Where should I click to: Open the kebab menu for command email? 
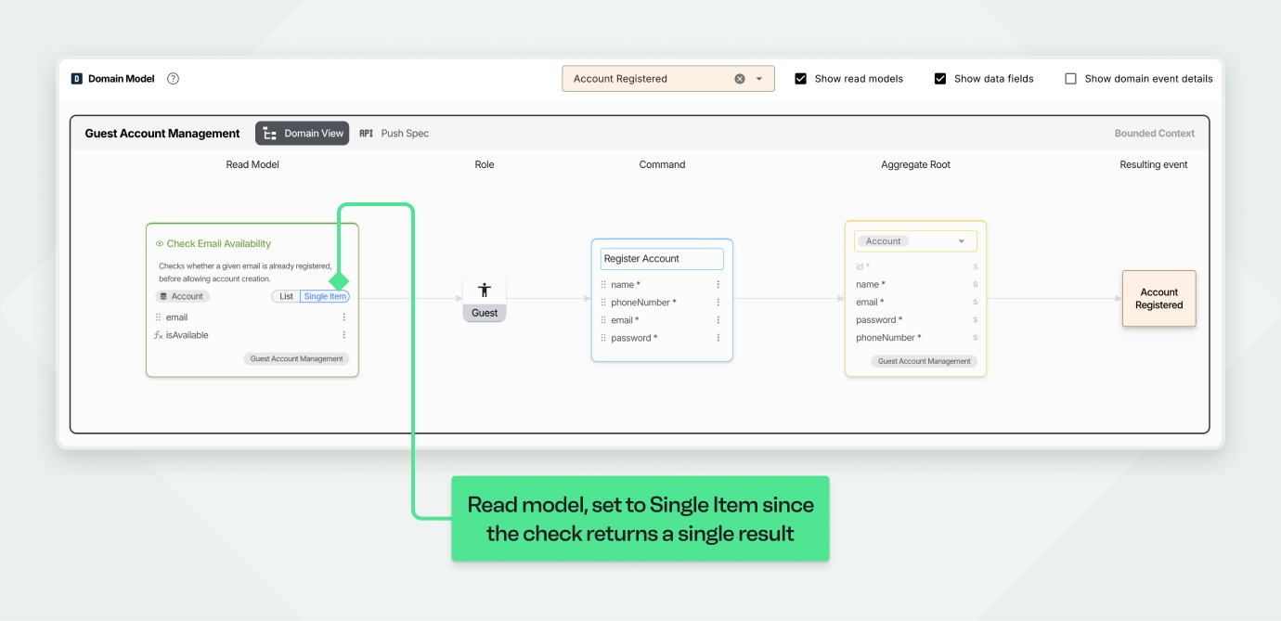click(718, 320)
